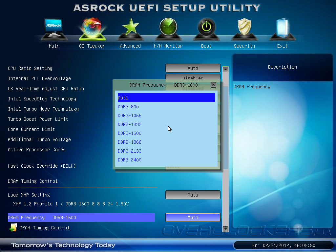Image resolution: width=336 pixels, height=252 pixels.
Task: Open the Advanced star icon
Action: [130, 29]
